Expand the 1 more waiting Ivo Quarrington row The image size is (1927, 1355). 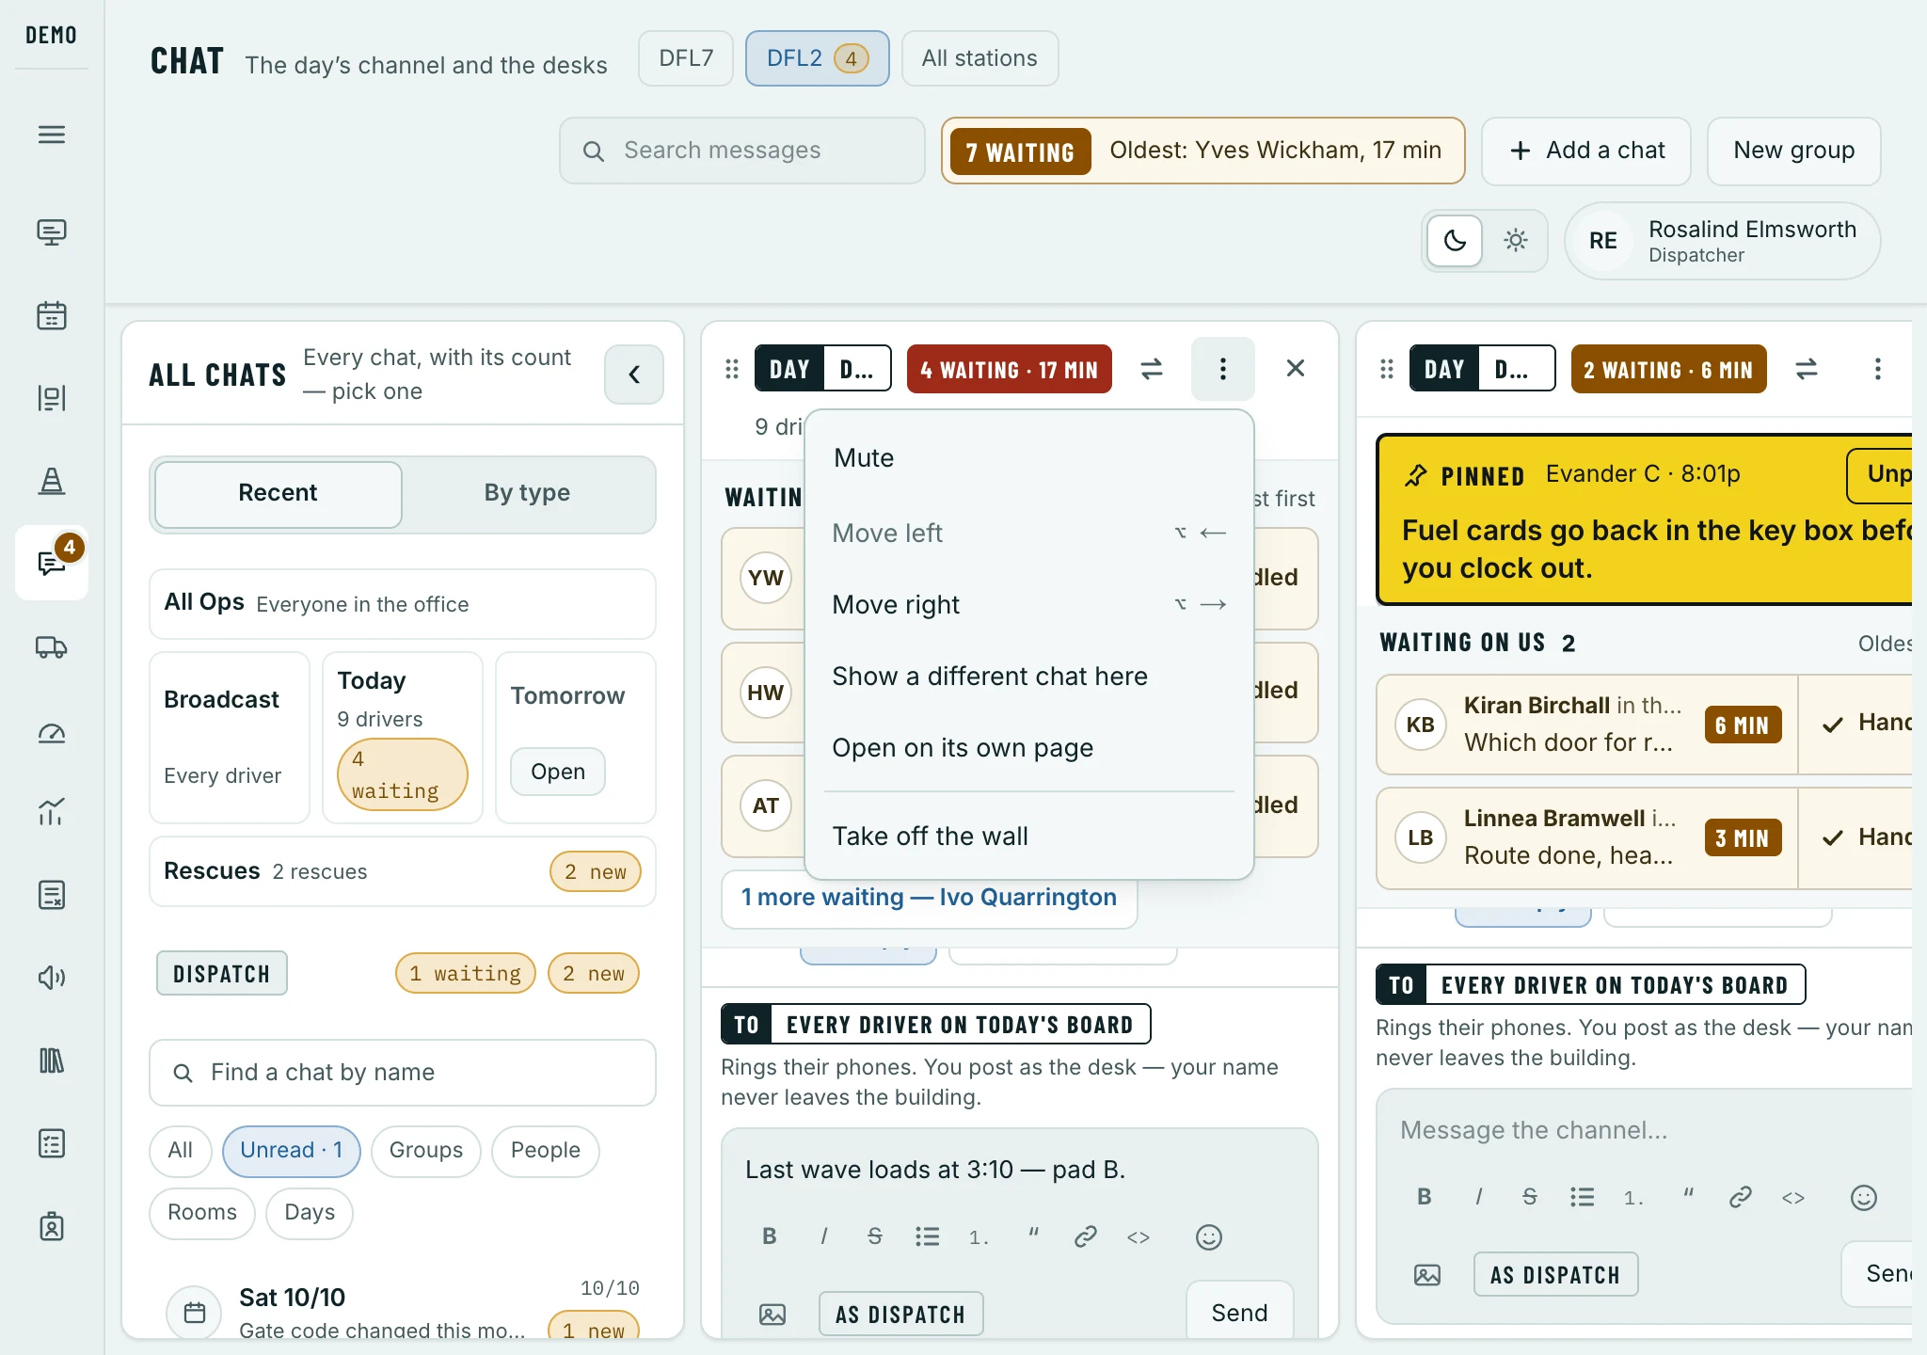929,899
